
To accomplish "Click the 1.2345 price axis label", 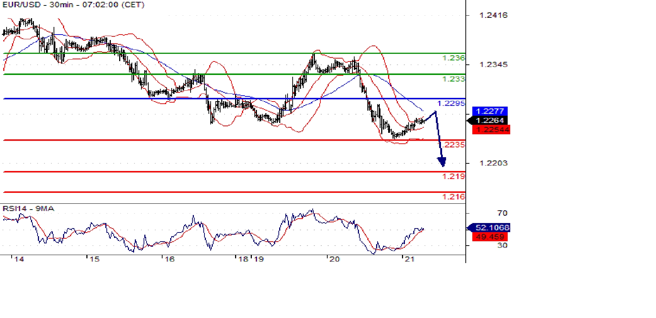I will click(x=493, y=64).
